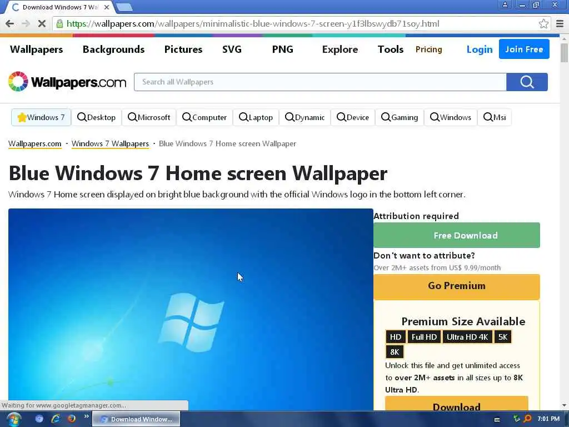Select the Laptop search tag
Image resolution: width=569 pixels, height=427 pixels.
click(256, 117)
